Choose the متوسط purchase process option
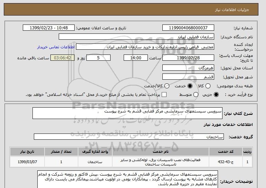This screenshot has height=188, width=266. (196, 95)
